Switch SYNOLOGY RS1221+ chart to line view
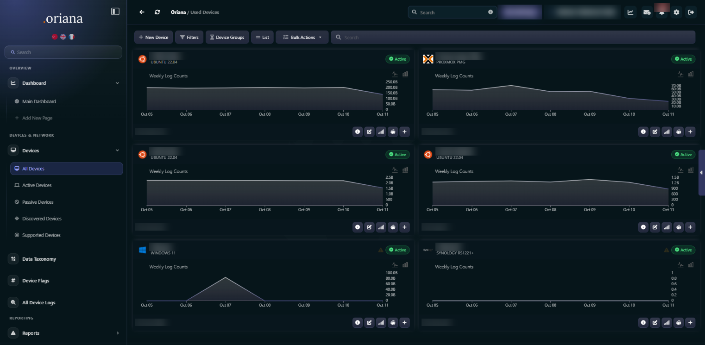Viewport: 705px width, 345px height. coord(680,265)
